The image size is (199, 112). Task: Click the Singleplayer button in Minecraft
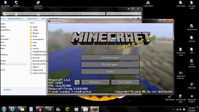(x=110, y=58)
